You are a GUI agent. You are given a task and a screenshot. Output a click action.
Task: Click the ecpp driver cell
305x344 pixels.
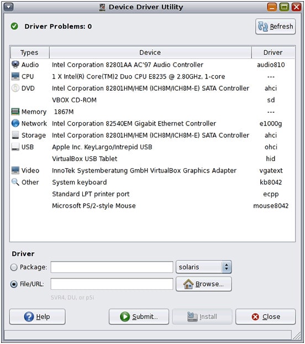click(271, 194)
